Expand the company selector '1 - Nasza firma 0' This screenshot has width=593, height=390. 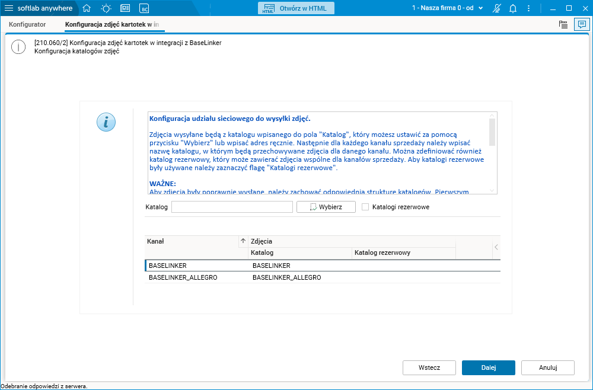pos(447,8)
